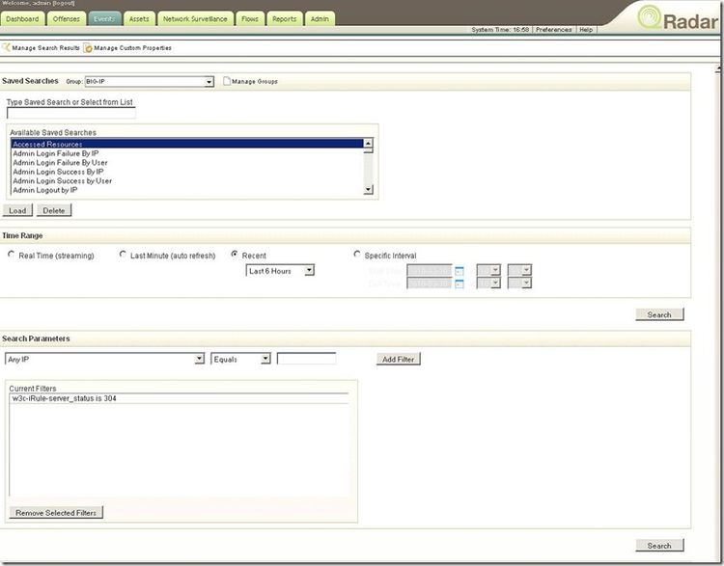This screenshot has width=724, height=566.
Task: Select Admin Login Failure By User
Action: coord(187,162)
